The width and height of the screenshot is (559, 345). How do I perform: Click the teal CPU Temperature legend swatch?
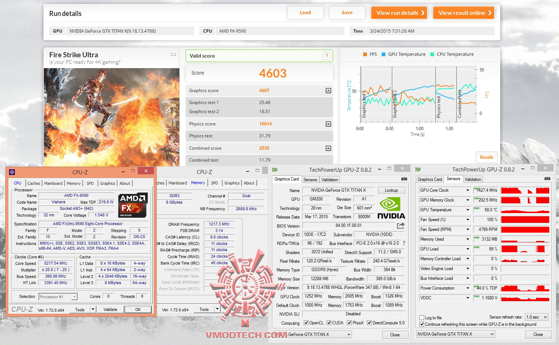432,54
